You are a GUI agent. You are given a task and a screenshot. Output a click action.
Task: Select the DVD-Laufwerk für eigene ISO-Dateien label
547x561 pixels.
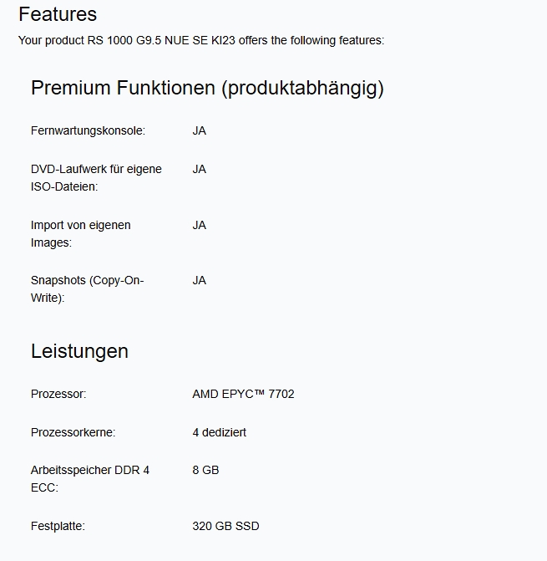coord(96,178)
